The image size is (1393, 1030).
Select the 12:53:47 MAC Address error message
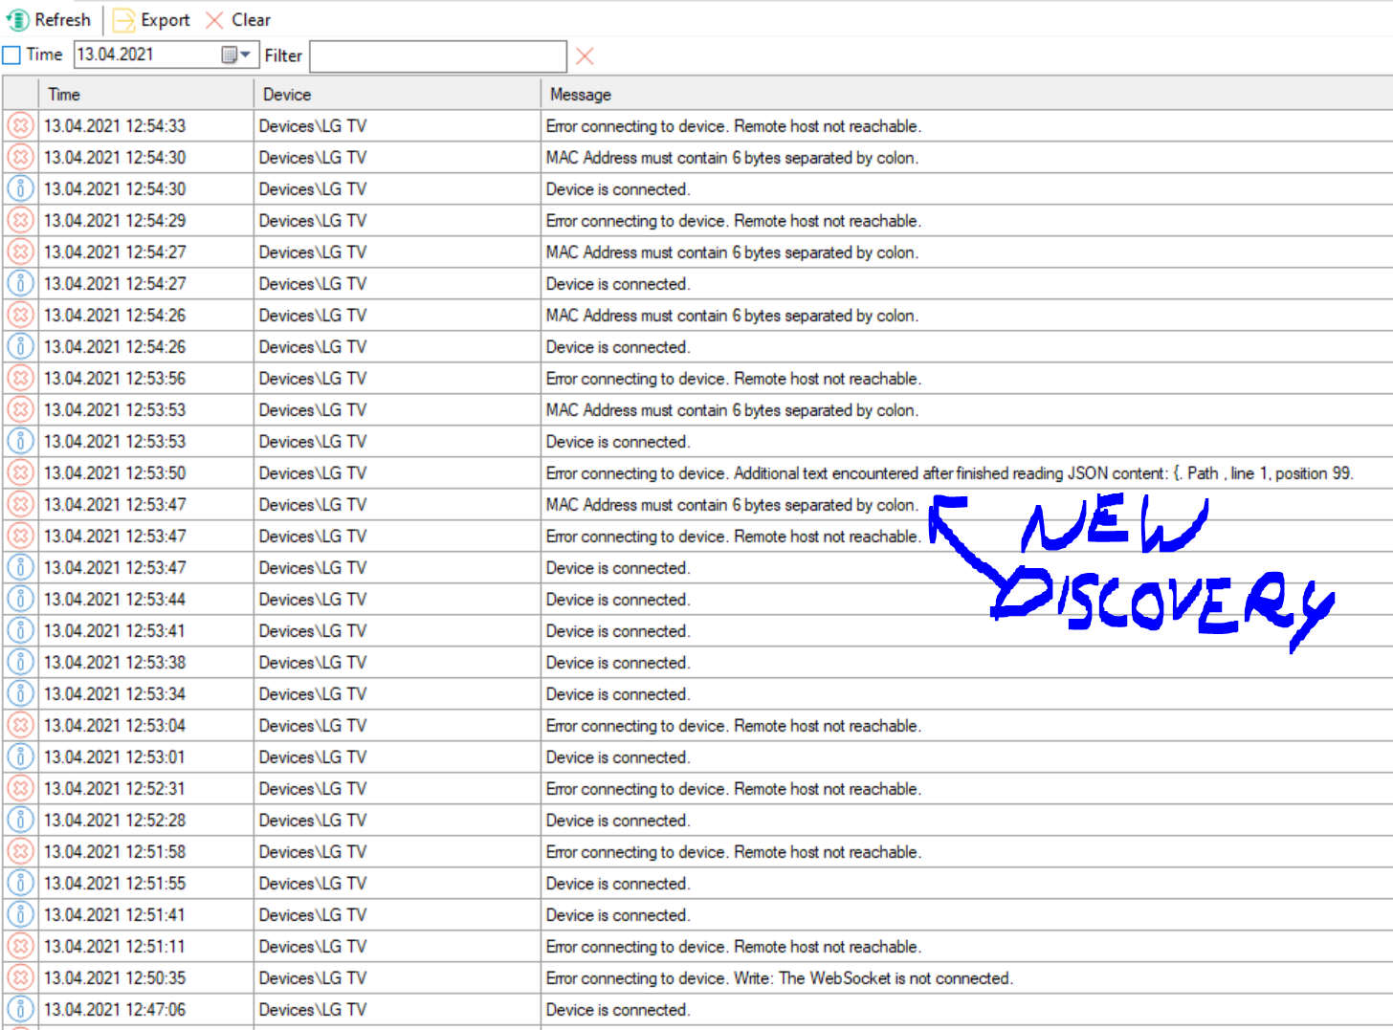731,505
